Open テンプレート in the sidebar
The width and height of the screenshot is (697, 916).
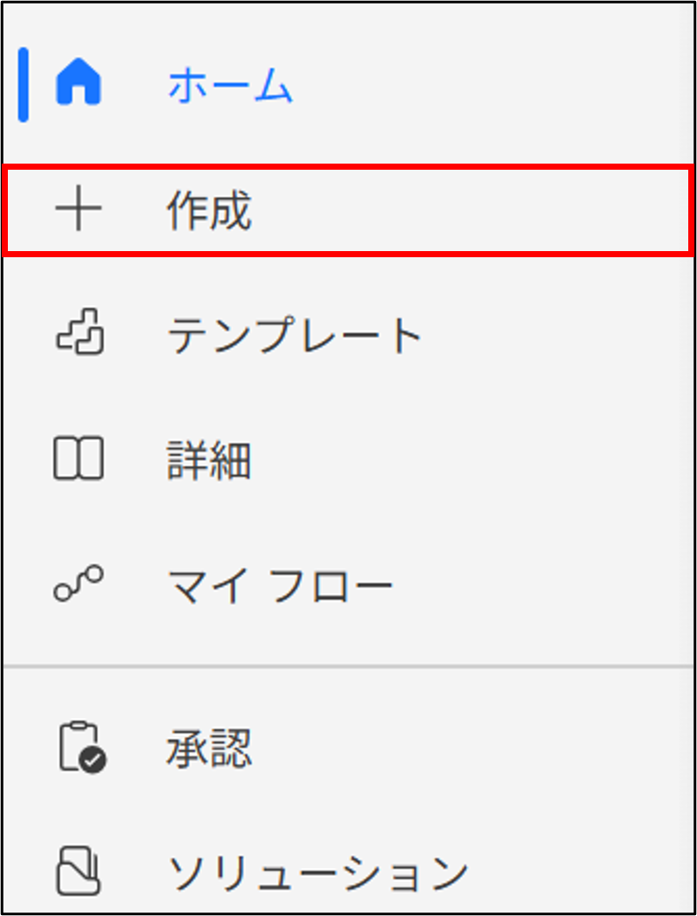294,336
